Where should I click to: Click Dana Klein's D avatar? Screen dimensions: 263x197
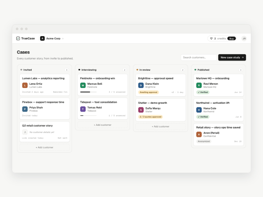[141, 85]
